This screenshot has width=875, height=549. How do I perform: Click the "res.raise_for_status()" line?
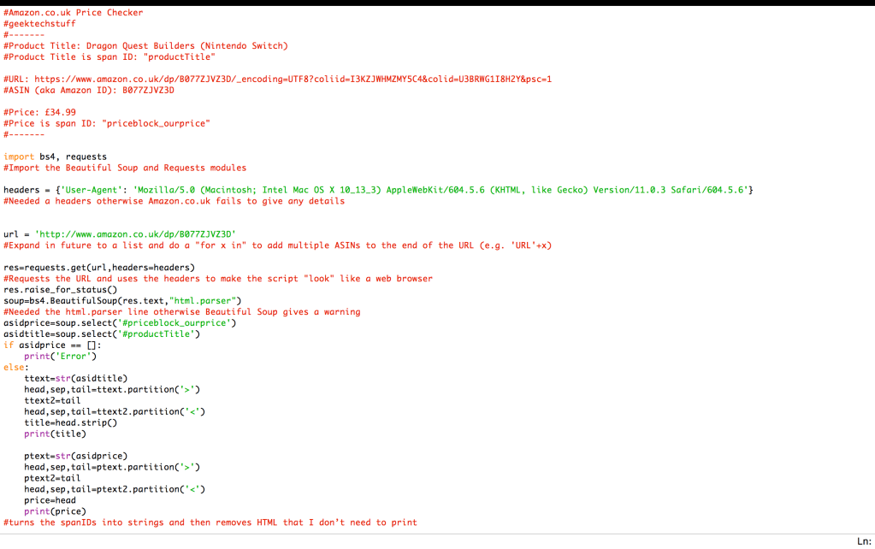pos(60,289)
